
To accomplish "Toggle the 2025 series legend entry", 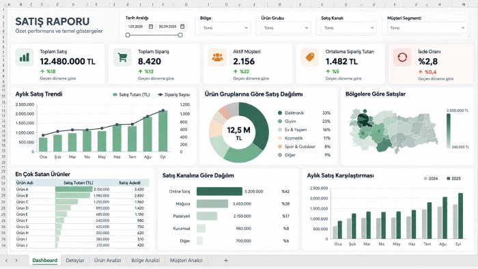I will click(x=453, y=178).
